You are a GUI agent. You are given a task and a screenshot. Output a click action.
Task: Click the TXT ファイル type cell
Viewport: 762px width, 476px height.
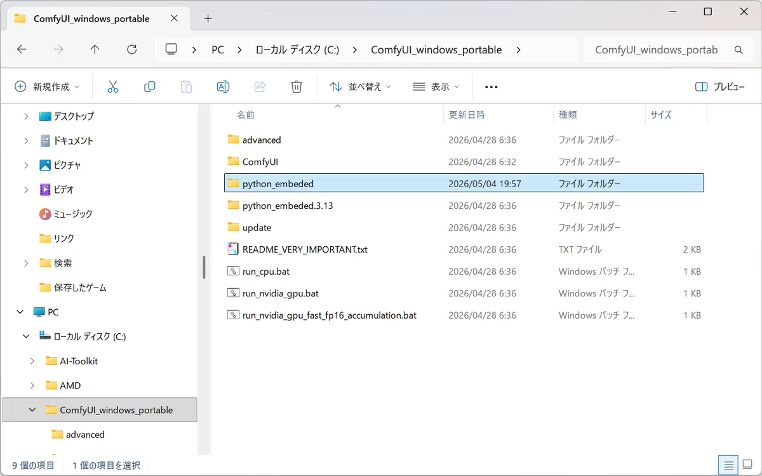(580, 249)
